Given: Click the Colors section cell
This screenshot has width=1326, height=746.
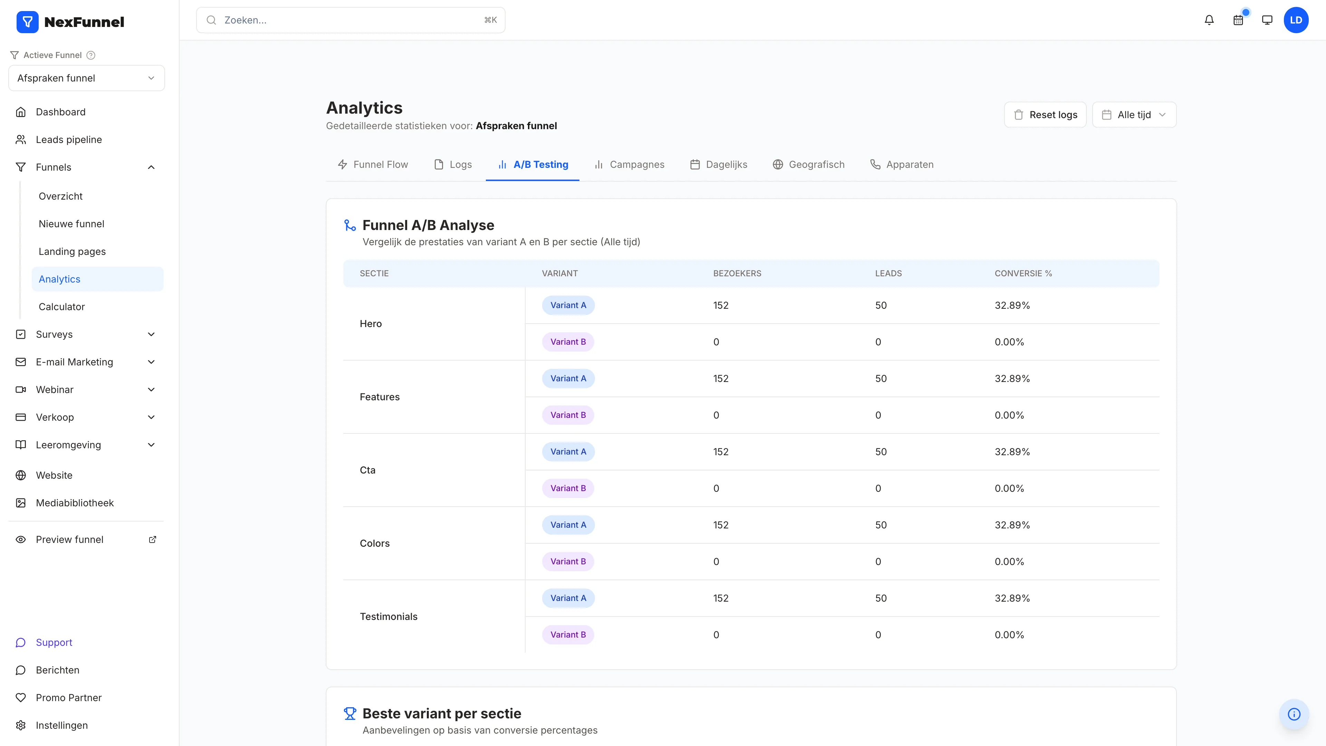Looking at the screenshot, I should tap(434, 543).
